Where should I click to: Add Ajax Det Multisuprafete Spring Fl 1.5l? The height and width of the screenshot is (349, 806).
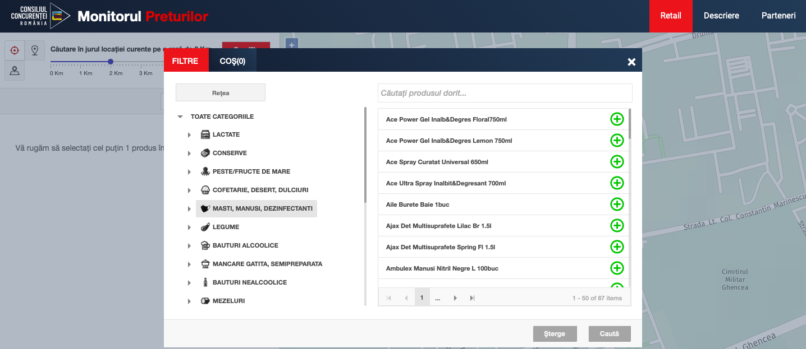617,247
